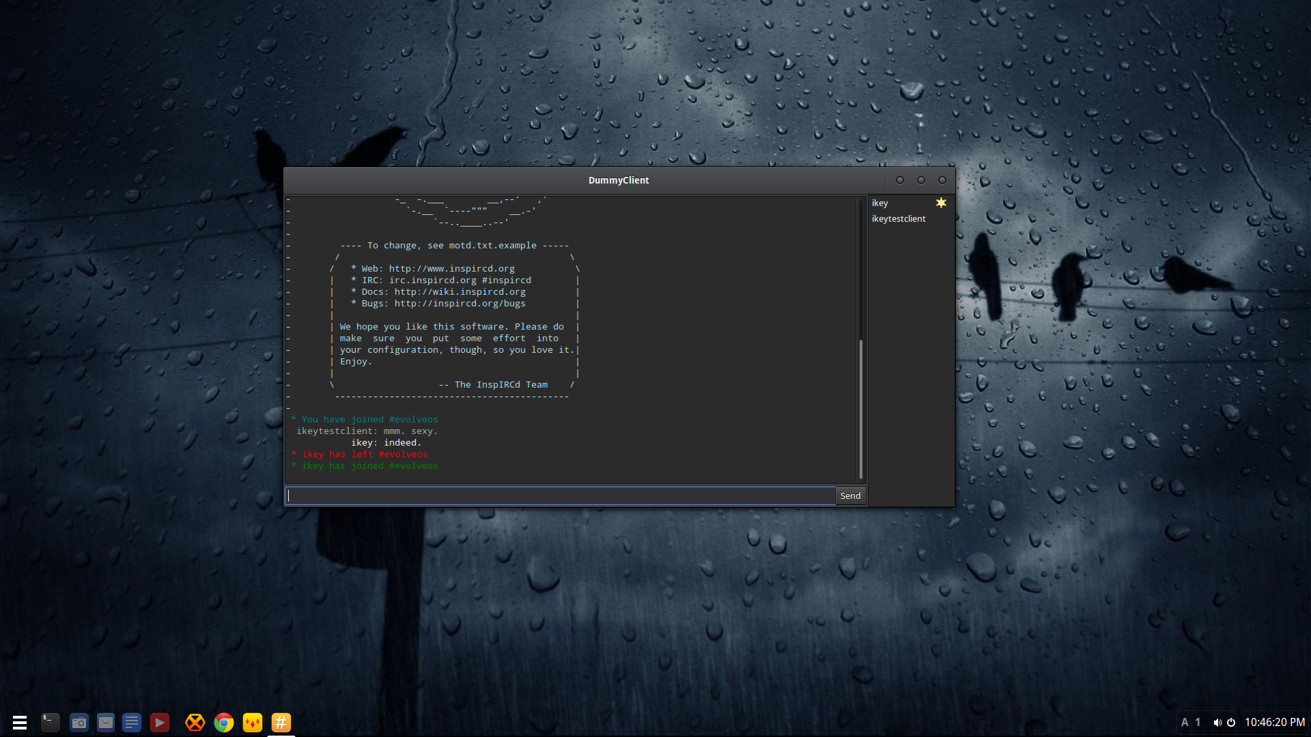Viewport: 1311px width, 737px height.
Task: Click the Send button
Action: pos(851,495)
